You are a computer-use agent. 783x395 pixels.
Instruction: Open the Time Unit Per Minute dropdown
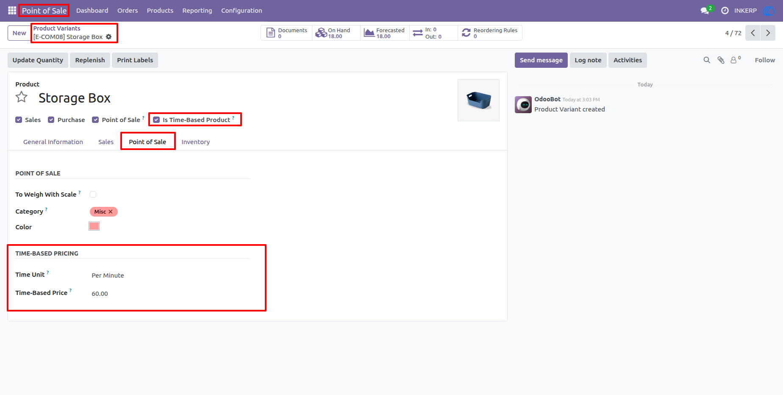coord(169,275)
